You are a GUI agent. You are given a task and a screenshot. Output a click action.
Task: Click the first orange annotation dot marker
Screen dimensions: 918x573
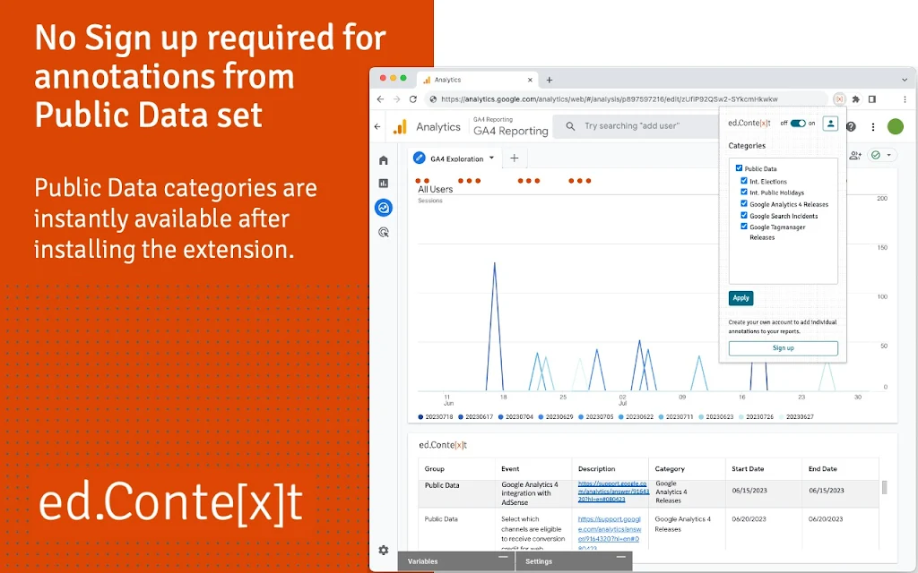[418, 181]
